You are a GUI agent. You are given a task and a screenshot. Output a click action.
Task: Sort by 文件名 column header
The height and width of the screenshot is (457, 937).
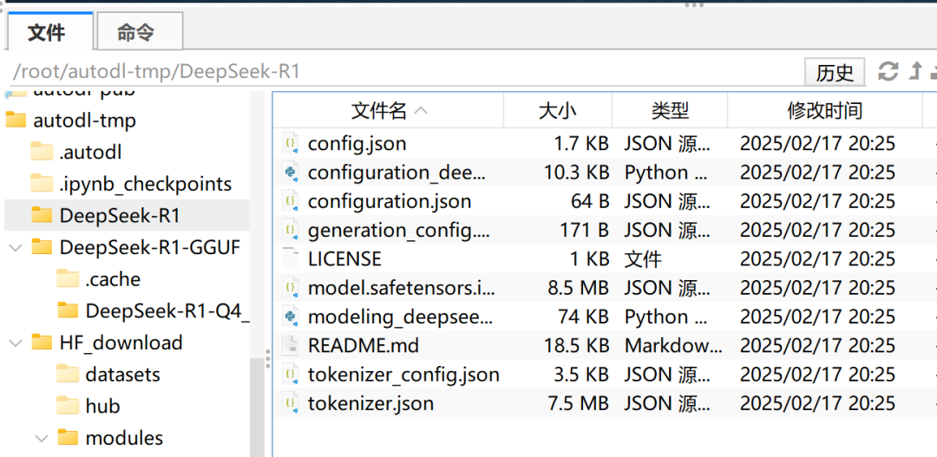tap(389, 110)
